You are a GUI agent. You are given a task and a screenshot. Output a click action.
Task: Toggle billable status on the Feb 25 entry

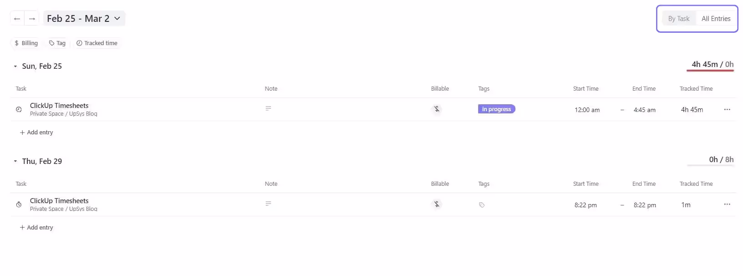pyautogui.click(x=436, y=109)
